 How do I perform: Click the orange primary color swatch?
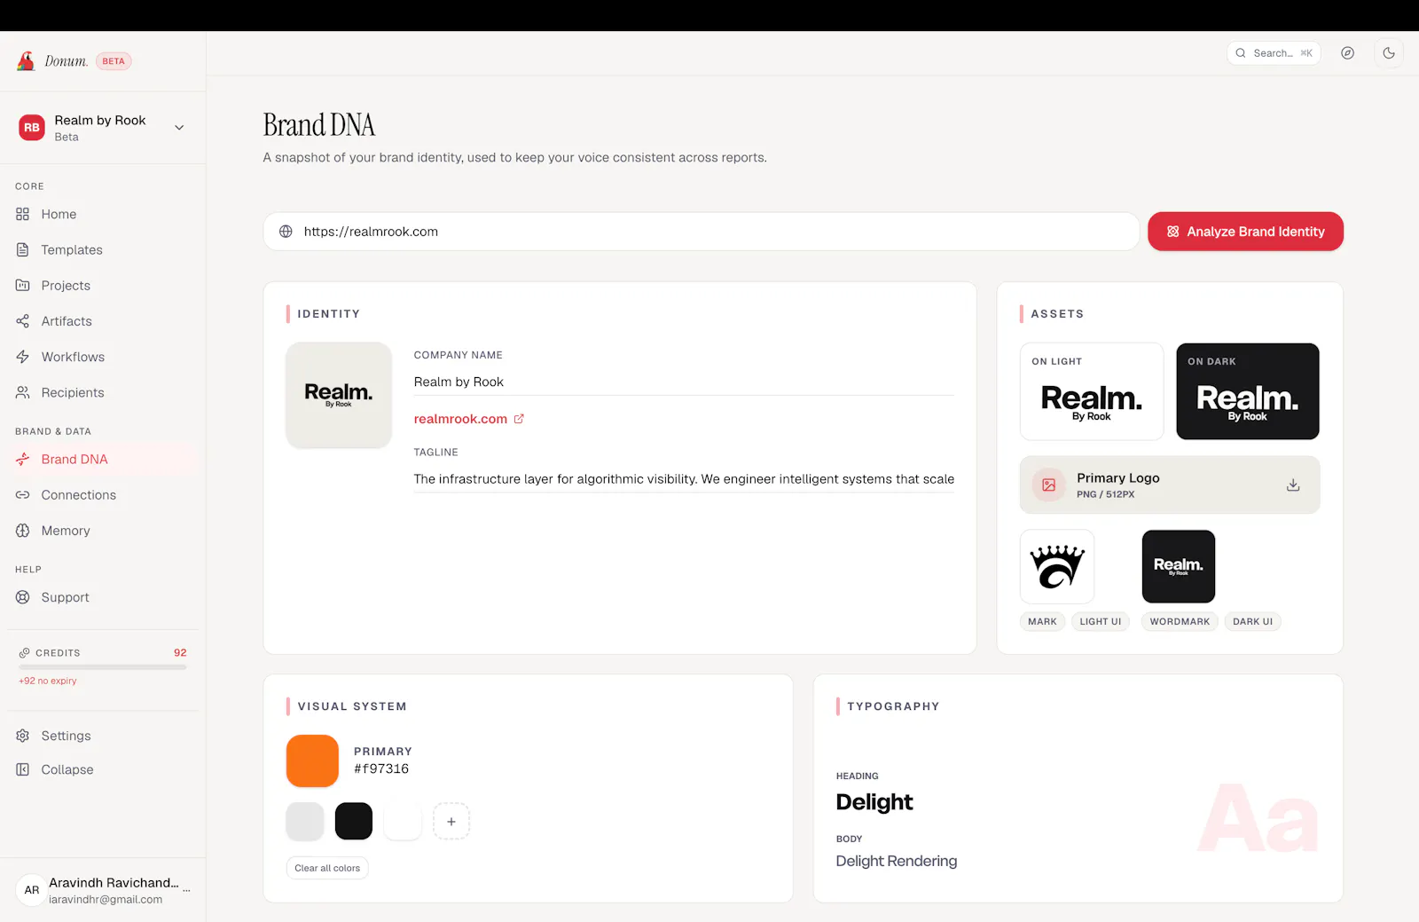(312, 760)
